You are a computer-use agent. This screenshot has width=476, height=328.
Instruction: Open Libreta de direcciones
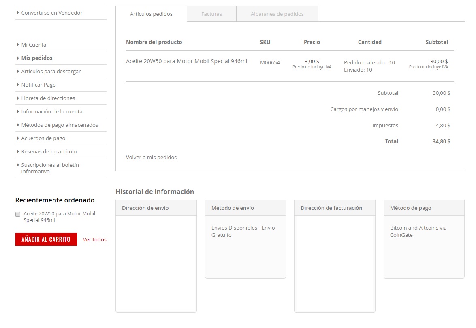click(48, 98)
